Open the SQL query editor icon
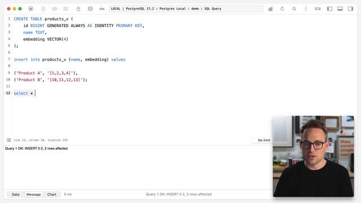Viewport: 361px width, 203px height. (x=102, y=9)
